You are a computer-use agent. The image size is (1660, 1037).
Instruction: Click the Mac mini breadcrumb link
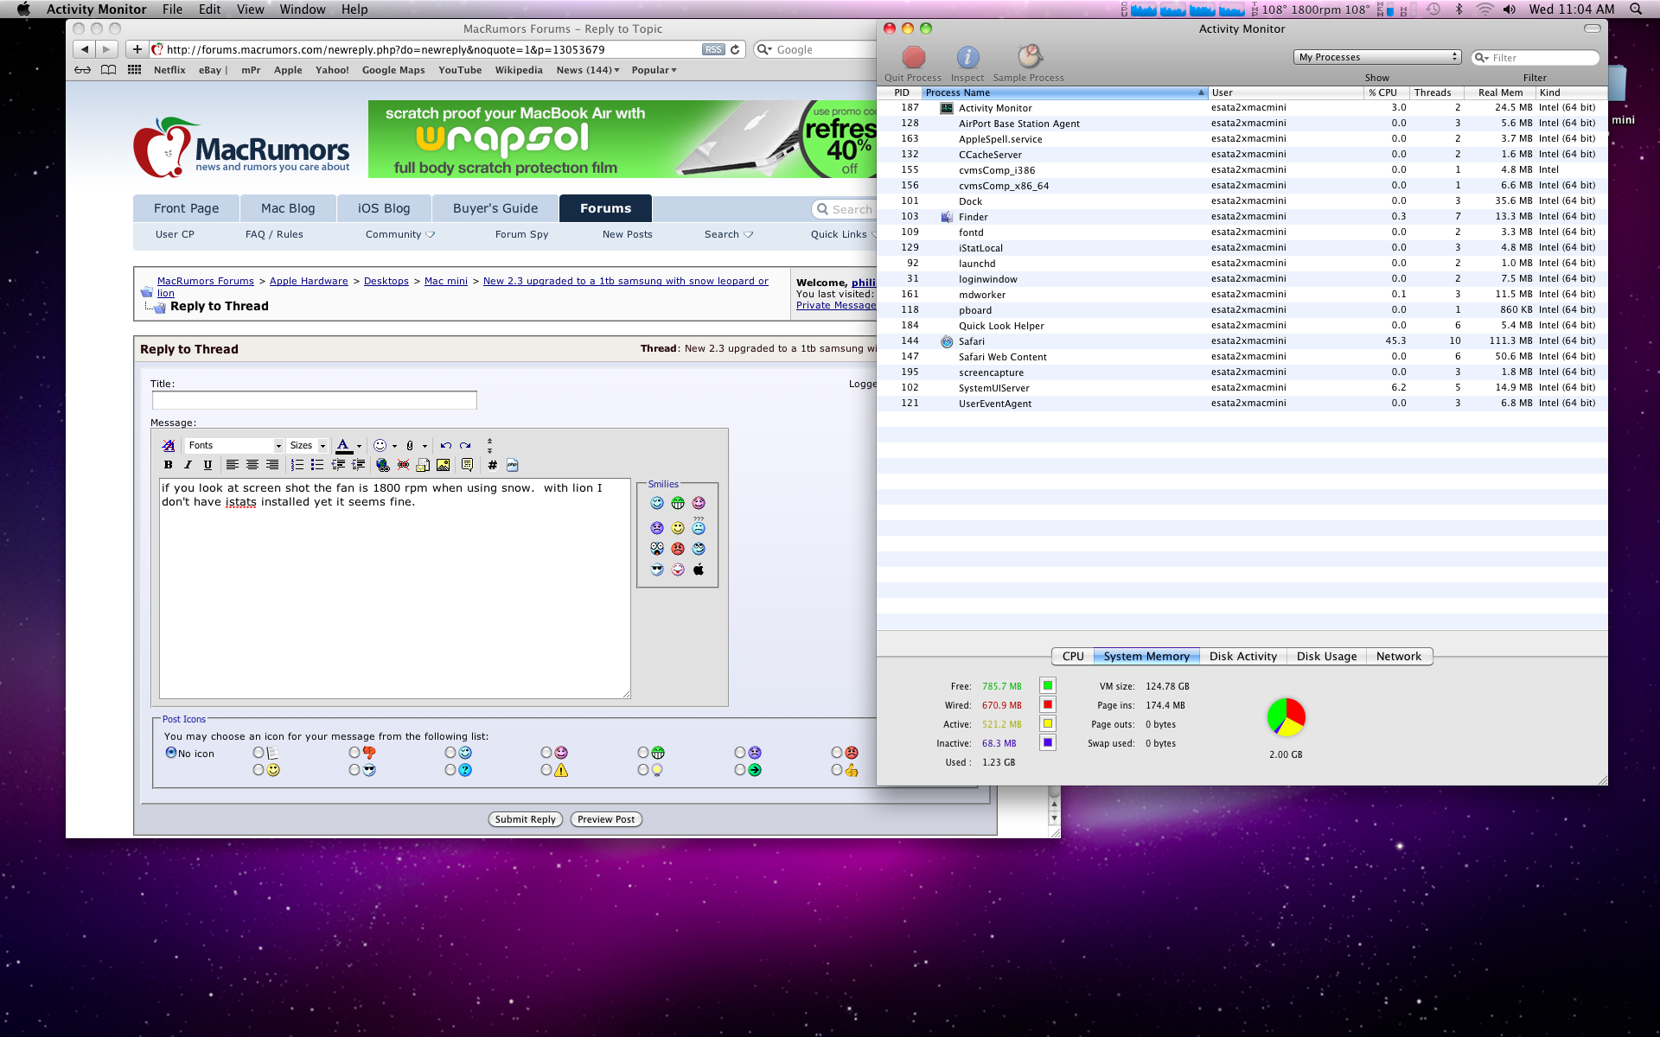pyautogui.click(x=445, y=281)
